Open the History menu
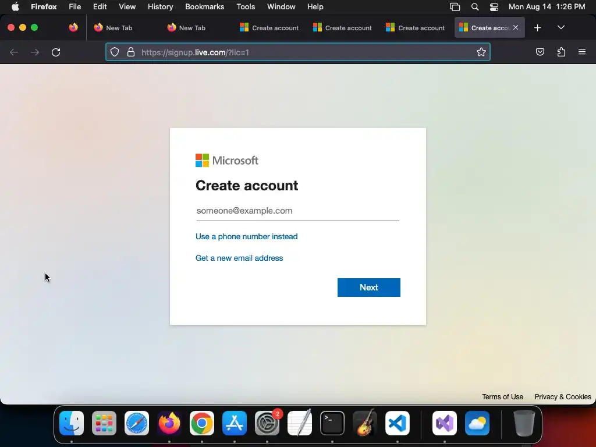 click(161, 7)
